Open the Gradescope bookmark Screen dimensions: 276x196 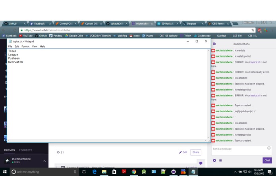click(202, 36)
